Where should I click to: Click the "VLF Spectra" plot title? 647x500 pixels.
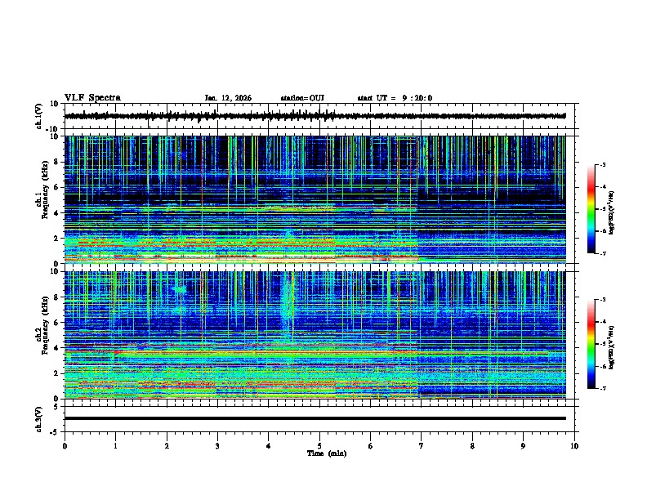[92, 98]
